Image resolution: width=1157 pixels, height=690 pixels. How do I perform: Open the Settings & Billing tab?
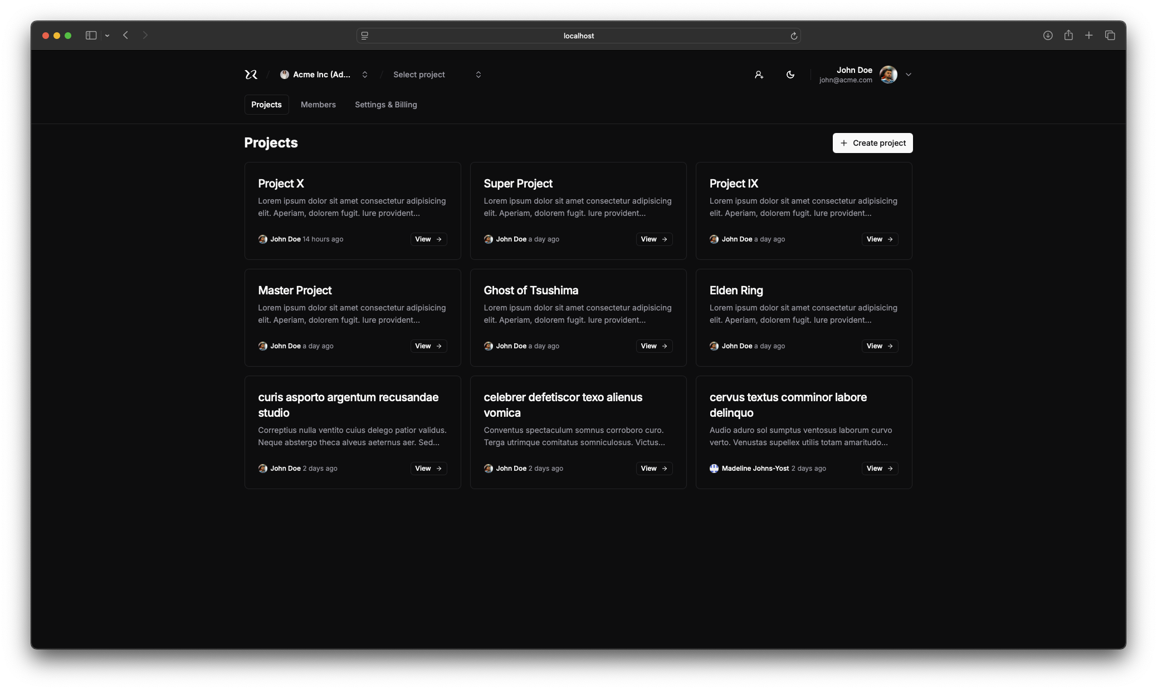tap(385, 104)
